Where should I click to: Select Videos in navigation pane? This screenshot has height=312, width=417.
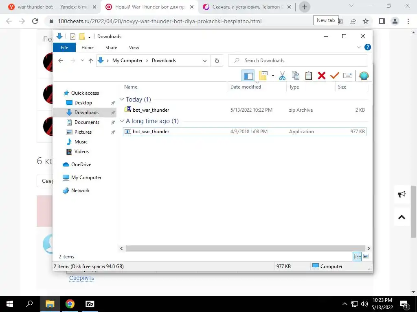click(x=81, y=152)
